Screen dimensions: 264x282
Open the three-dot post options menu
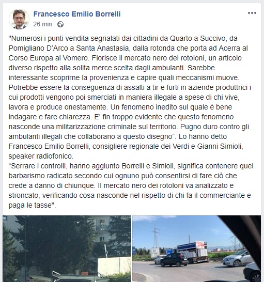[x=252, y=13]
